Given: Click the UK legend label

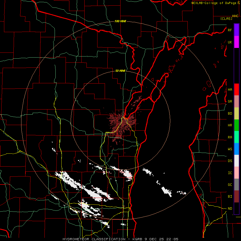Looking at the screenshot, I should click(x=230, y=42).
